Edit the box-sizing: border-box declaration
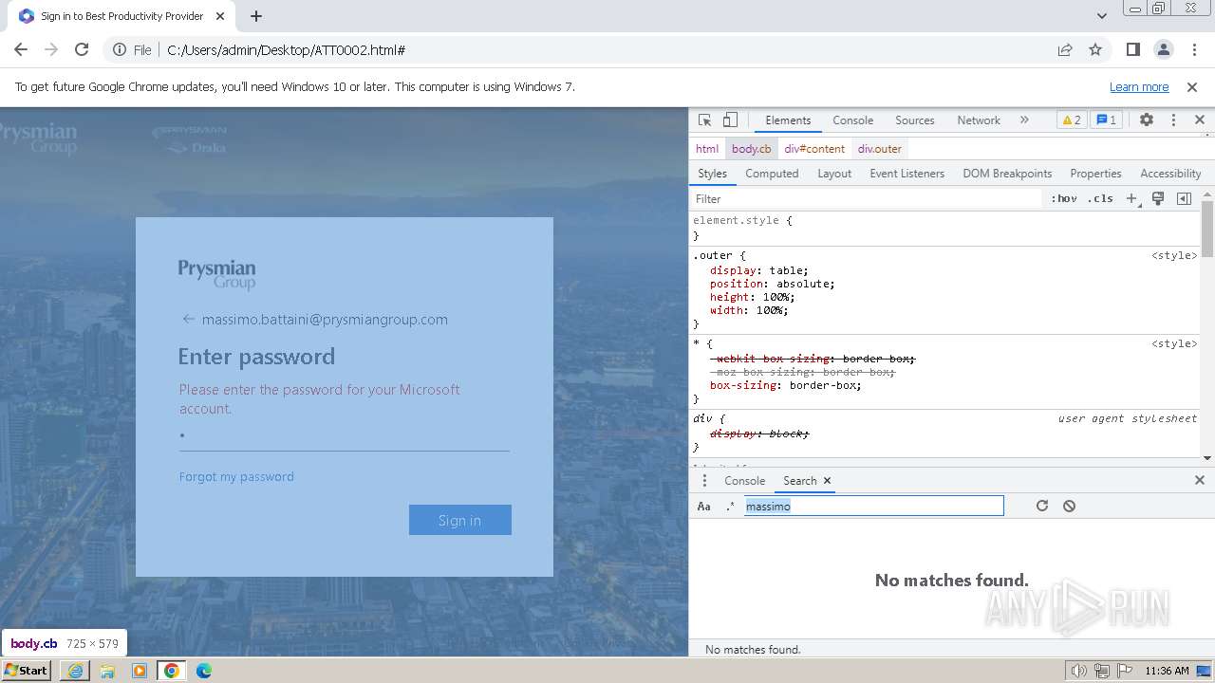 pyautogui.click(x=786, y=385)
